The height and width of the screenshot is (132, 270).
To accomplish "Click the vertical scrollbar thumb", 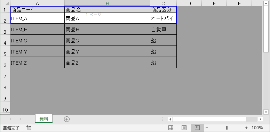I will click(266, 29).
